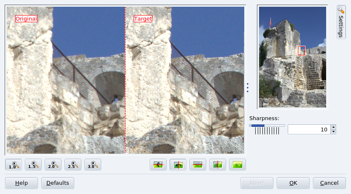Set preview zoom to 1.0x
Image resolution: width=351 pixels, height=194 pixels.
coord(13,165)
